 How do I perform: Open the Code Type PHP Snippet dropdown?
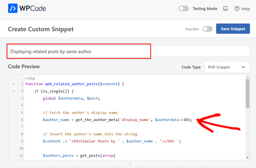point(227,67)
